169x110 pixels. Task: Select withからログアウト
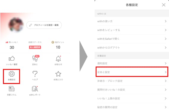click(132, 48)
